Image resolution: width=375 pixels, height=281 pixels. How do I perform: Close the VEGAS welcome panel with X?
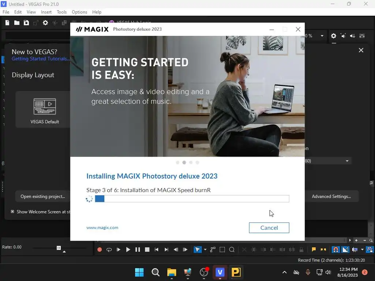pos(361,50)
